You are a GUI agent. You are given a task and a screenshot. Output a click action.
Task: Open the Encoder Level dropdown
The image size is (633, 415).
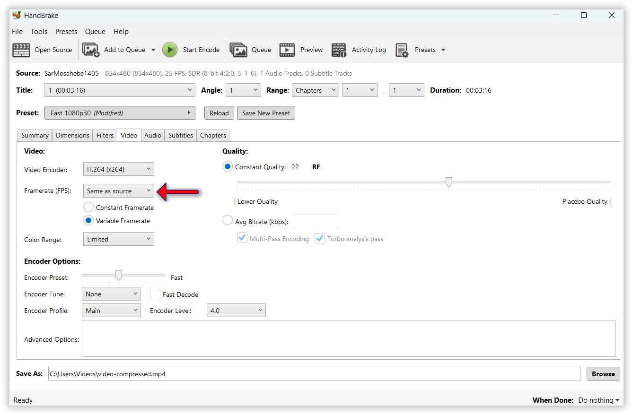pyautogui.click(x=236, y=311)
